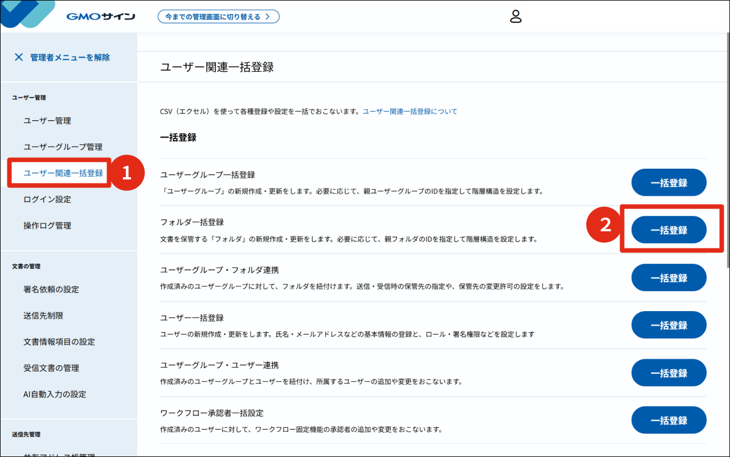Click 一括登録 for ユーザーグループ一括登録
Image resolution: width=730 pixels, height=457 pixels.
(x=669, y=182)
